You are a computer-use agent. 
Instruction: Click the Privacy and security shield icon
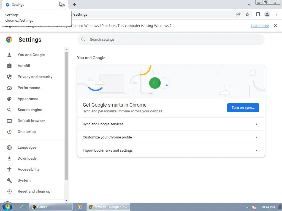(9, 77)
